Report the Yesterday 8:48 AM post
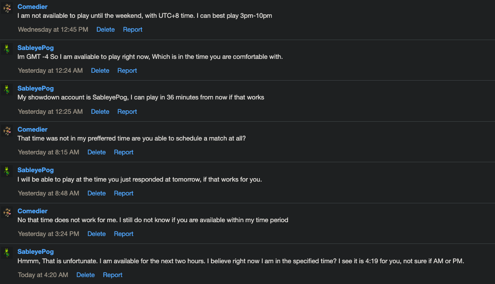Screen dimensions: 495x284 [x=124, y=193]
